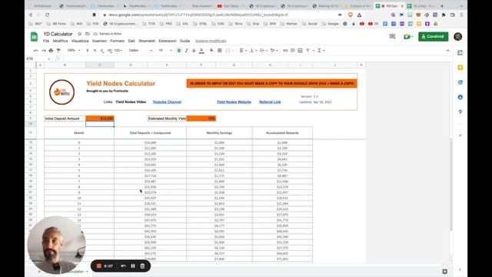Screen dimensions: 492x277
Task: Click the recording stop button
Action: coord(99,266)
